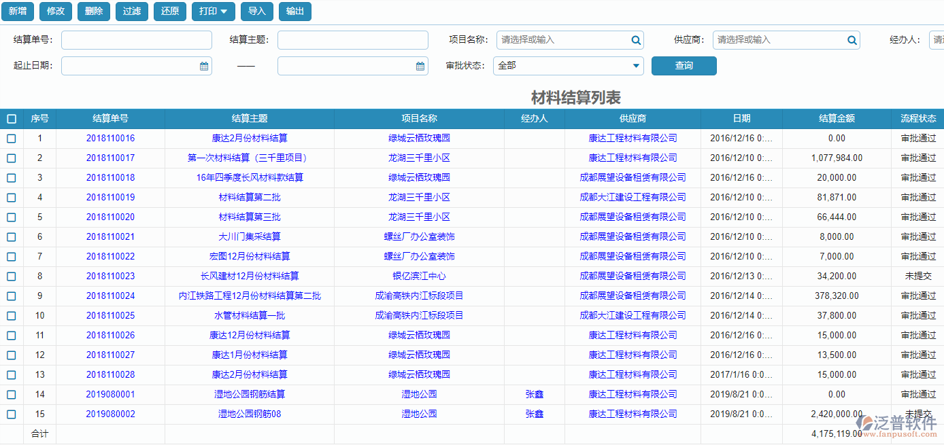Check the checkbox for row 1
This screenshot has width=944, height=445.
click(x=11, y=138)
